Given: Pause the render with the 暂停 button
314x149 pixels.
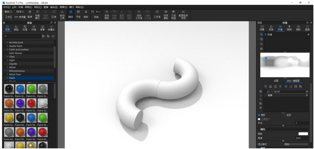Looking at the screenshot, I should coord(30,14).
